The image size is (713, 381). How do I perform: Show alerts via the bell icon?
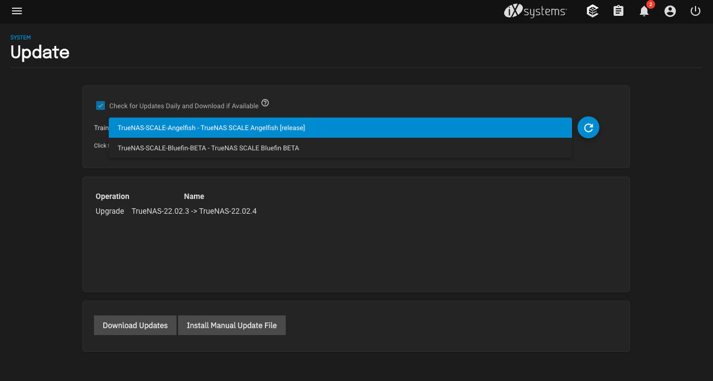[x=644, y=11]
